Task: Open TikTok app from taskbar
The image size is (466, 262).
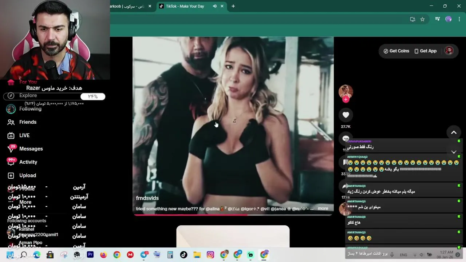Action: [183, 255]
